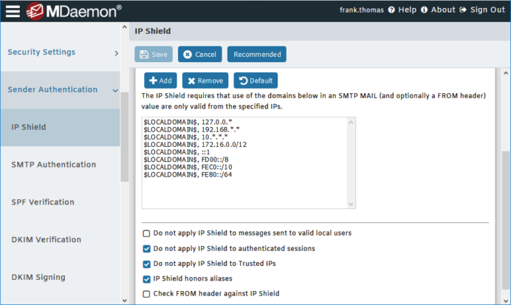
Task: Click the IP Shield page heading
Action: click(153, 31)
